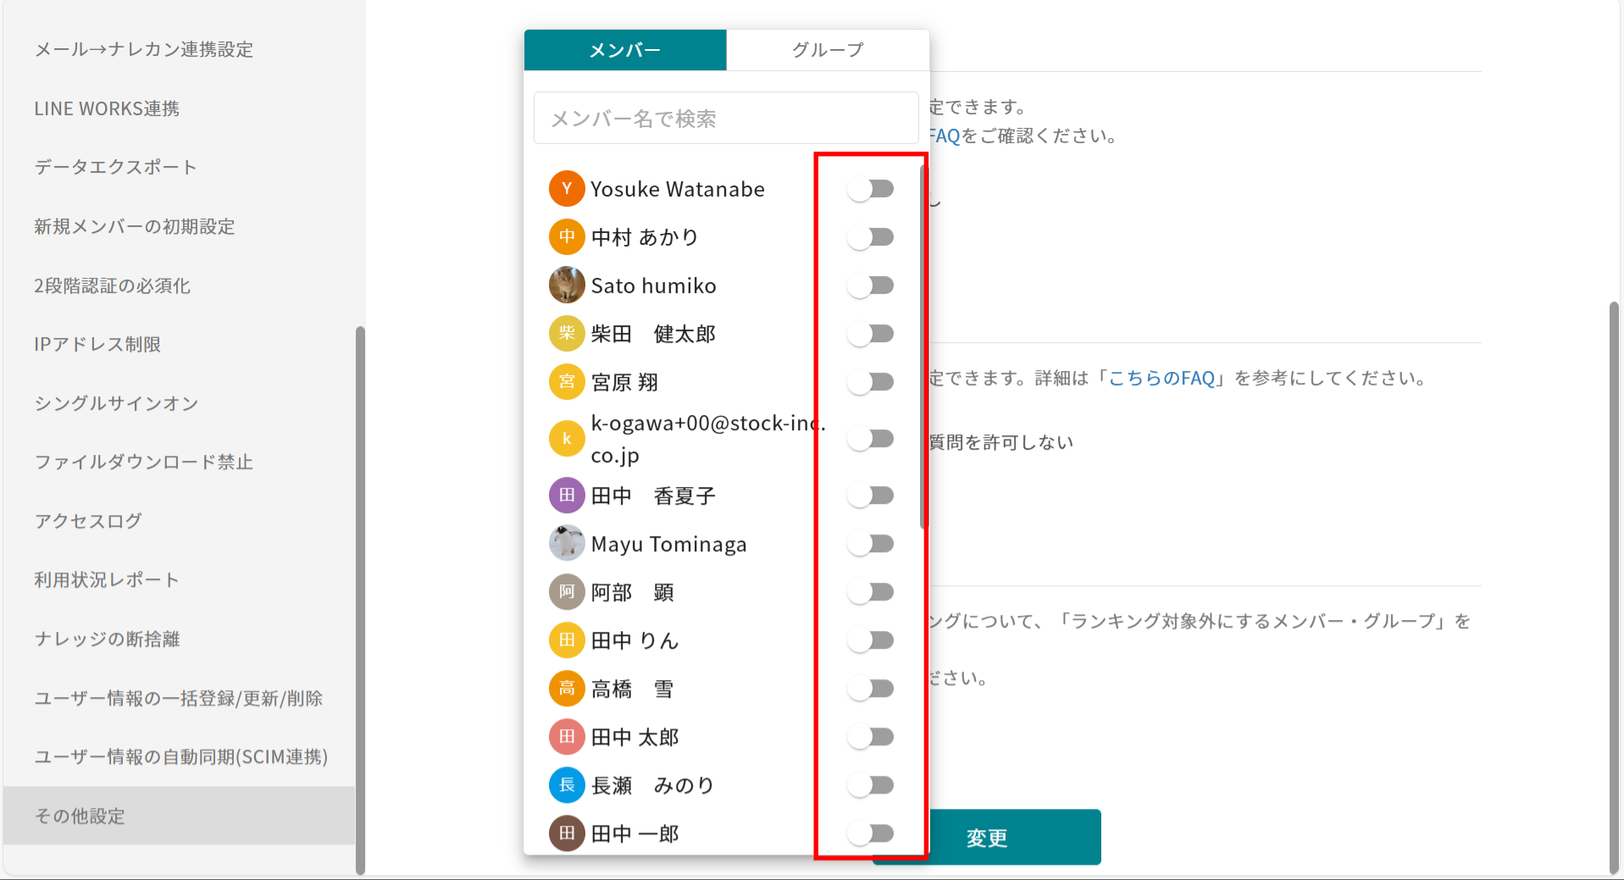Click the member list popup scrollbar
1624x880 pixels.
coord(923,346)
